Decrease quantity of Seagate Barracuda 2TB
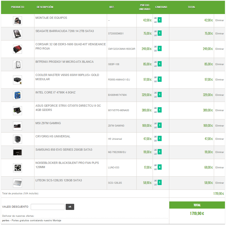Viewport: 226px width, 225px height. tap(155, 35)
